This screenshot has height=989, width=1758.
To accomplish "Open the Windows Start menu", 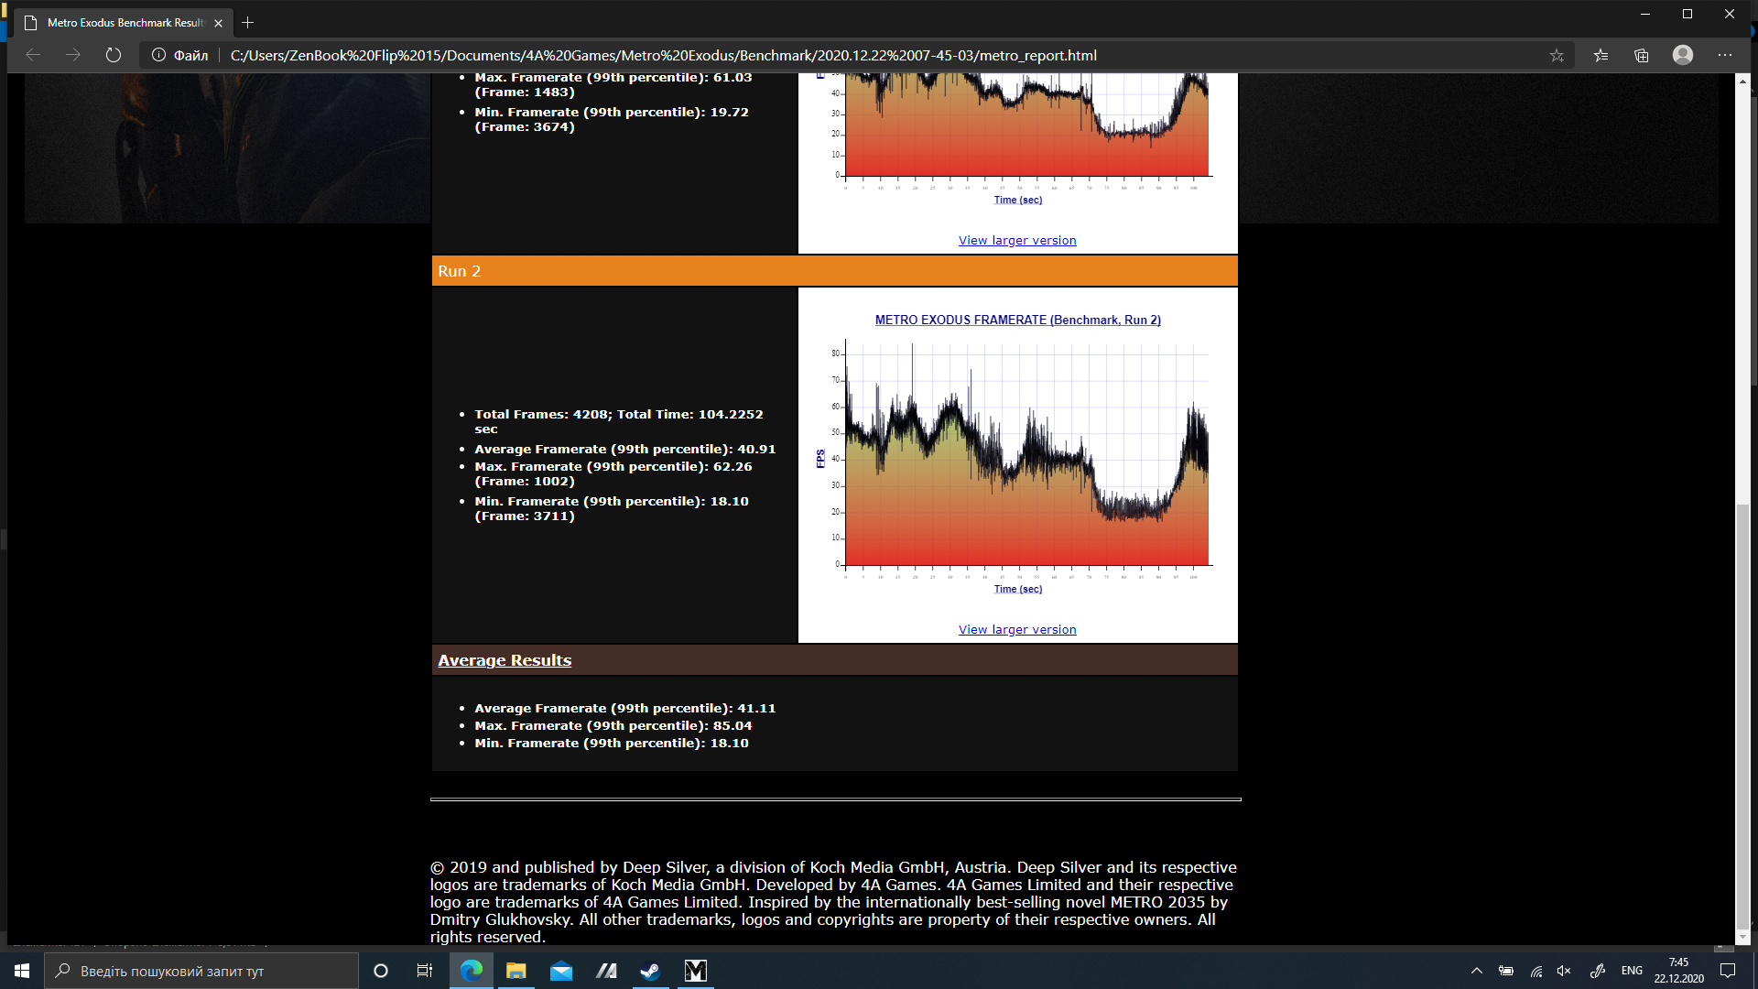I will (x=22, y=971).
